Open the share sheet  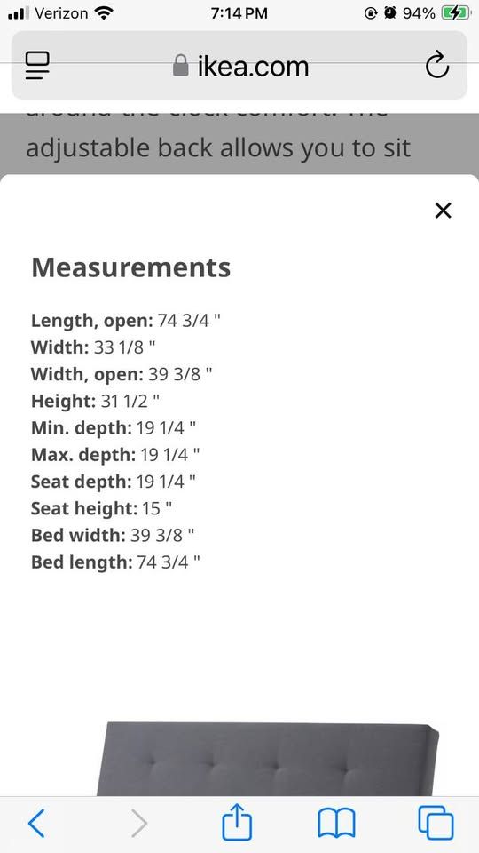(x=238, y=821)
